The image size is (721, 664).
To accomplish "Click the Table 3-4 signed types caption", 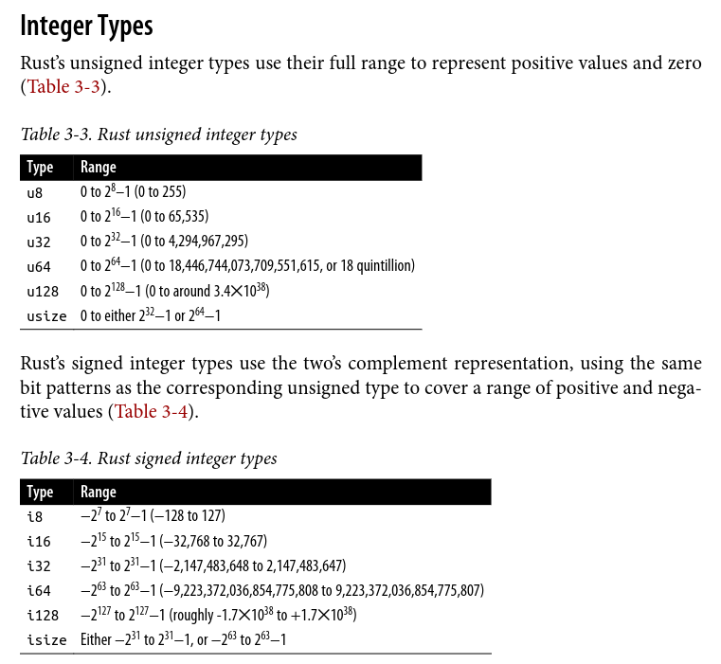I will tap(149, 458).
